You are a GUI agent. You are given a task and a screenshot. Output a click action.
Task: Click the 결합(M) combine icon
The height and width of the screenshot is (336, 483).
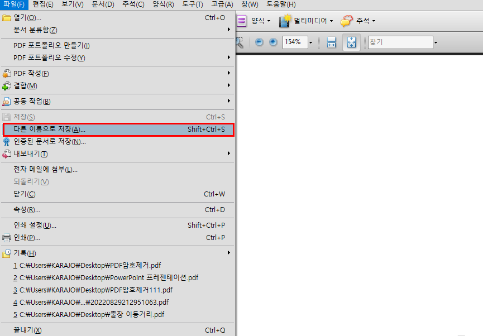coord(7,87)
